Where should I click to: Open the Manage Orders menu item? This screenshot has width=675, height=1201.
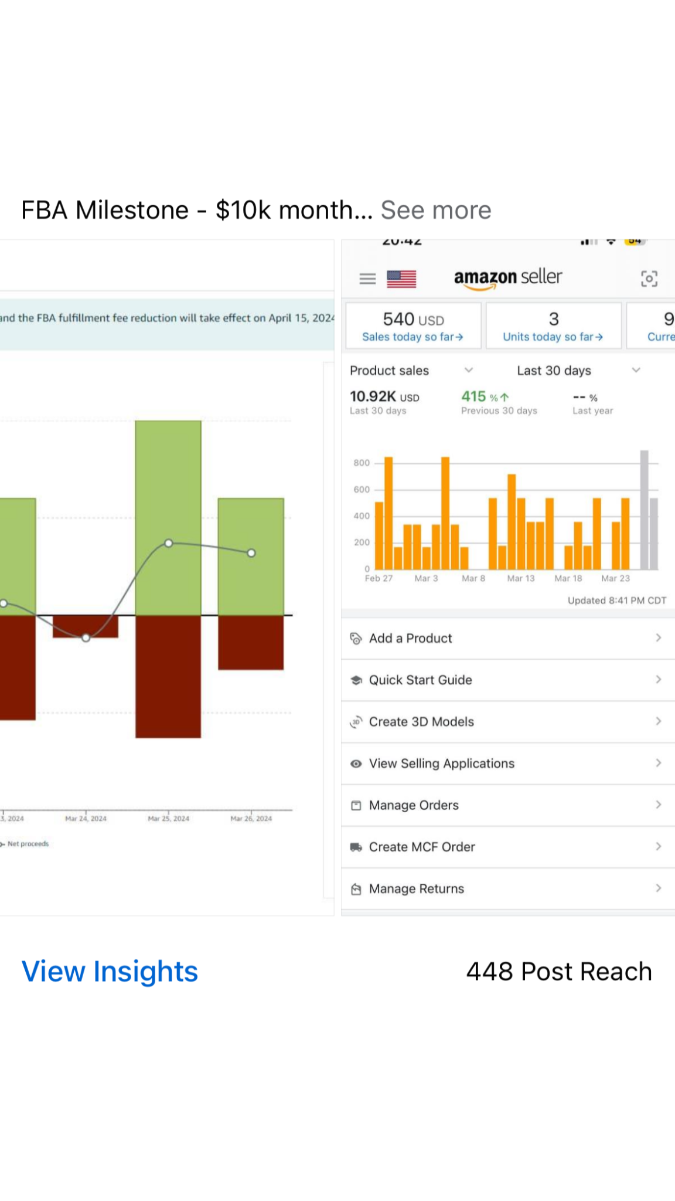click(x=414, y=805)
